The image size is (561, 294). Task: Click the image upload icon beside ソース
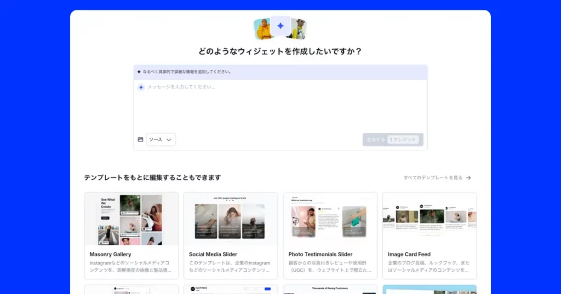[140, 139]
